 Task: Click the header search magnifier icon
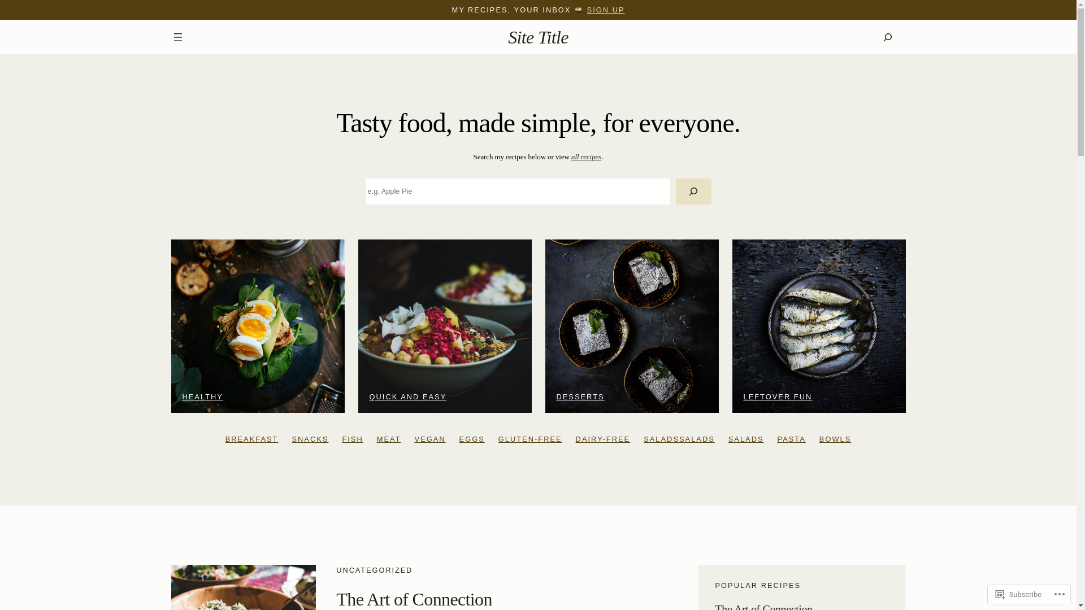(x=887, y=37)
